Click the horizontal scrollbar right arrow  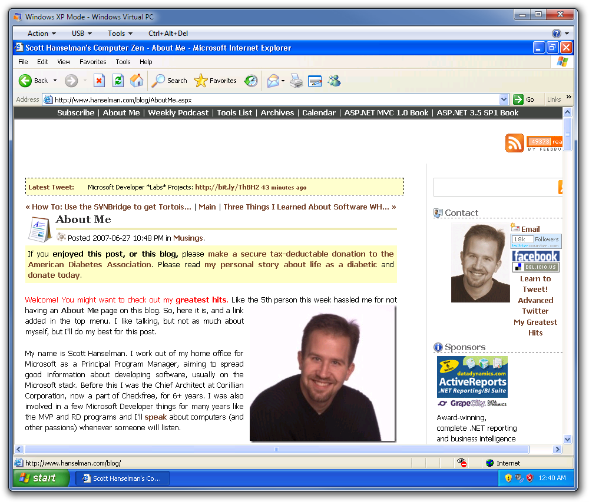557,449
